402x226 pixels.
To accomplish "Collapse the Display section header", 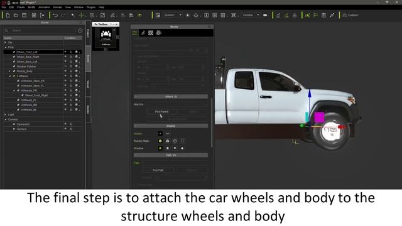I will (x=171, y=126).
